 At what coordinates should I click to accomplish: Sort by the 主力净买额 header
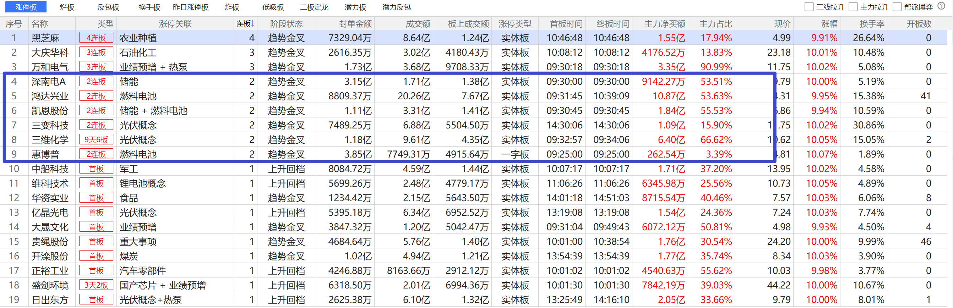[x=665, y=24]
